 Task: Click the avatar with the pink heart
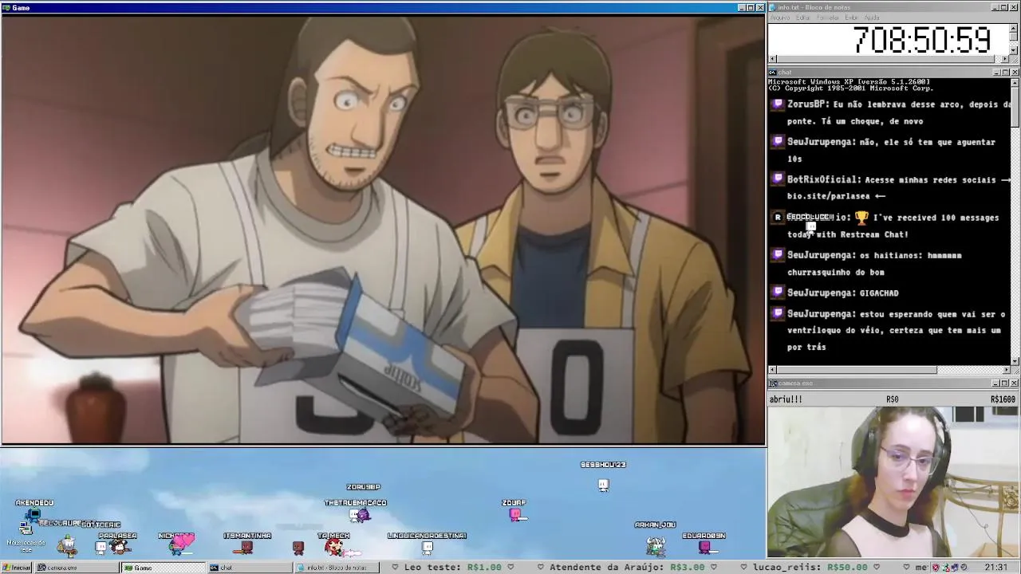tap(180, 545)
